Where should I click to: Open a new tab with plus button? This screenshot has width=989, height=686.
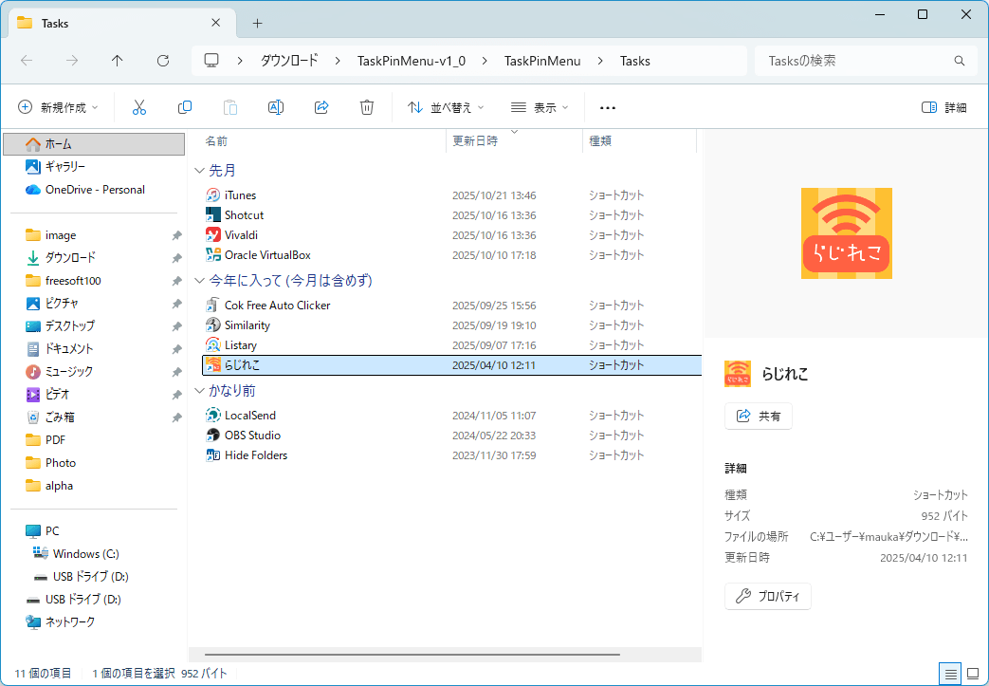(x=257, y=23)
